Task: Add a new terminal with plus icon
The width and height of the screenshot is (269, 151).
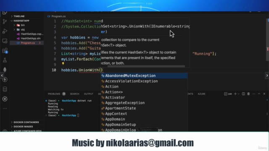Action: [x=235, y=94]
